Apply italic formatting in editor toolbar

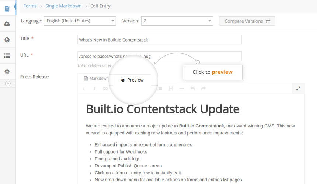(x=94, y=88)
